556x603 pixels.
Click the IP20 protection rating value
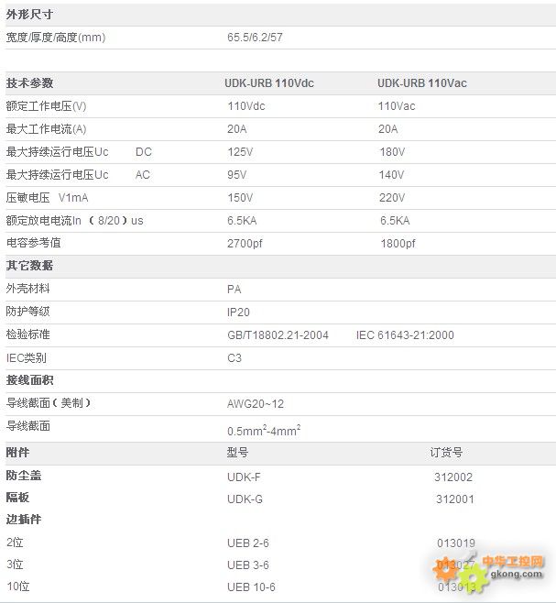point(237,312)
